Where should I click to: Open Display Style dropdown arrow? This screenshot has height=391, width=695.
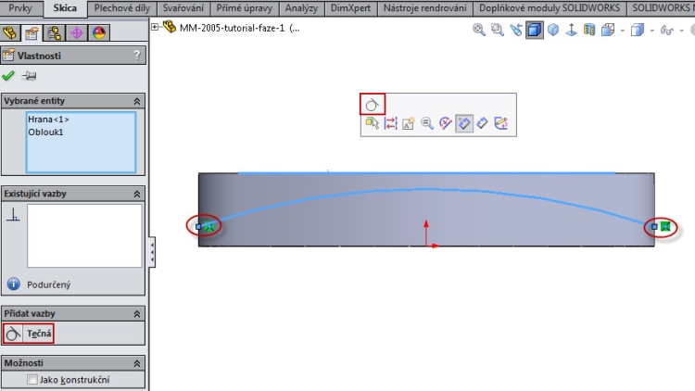tap(652, 31)
